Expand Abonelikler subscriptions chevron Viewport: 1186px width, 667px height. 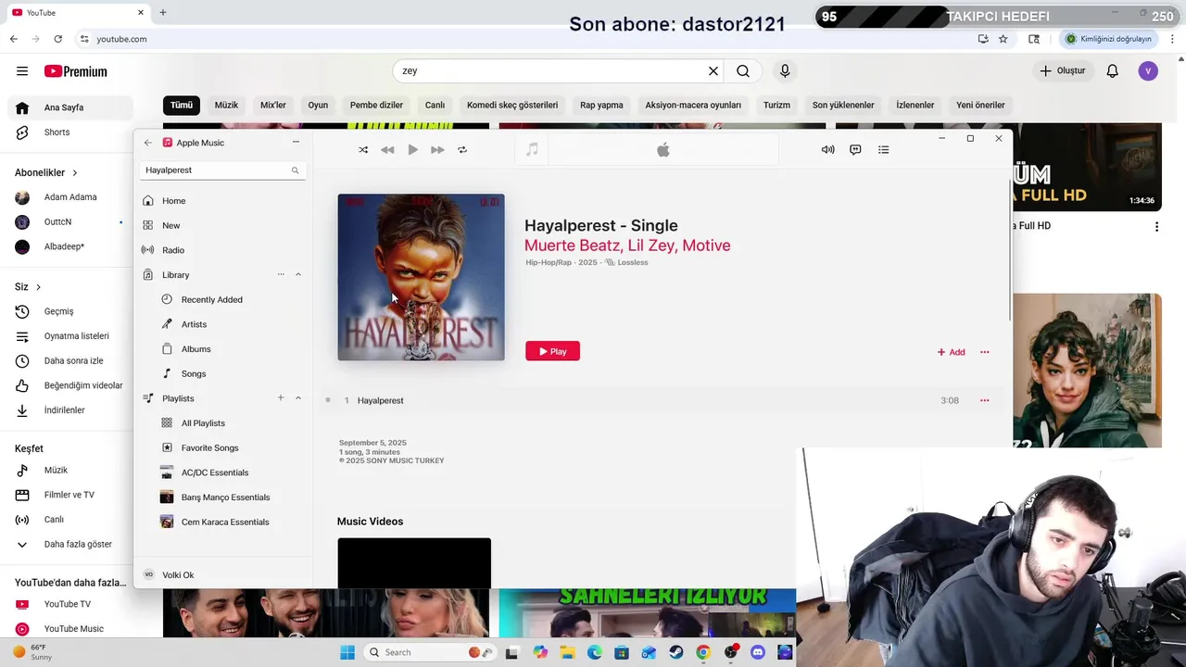tap(75, 173)
